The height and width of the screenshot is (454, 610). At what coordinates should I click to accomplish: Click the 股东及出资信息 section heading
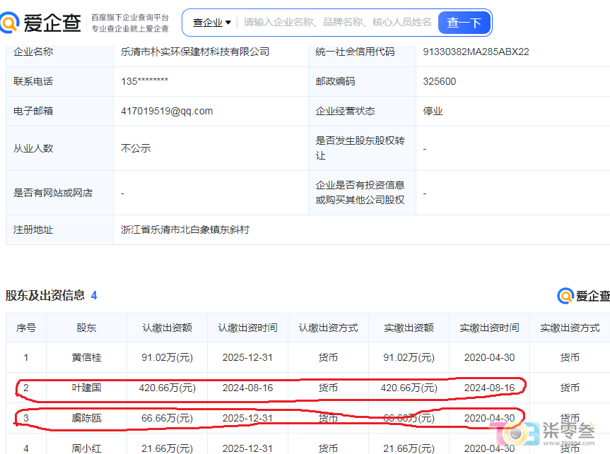tap(45, 295)
